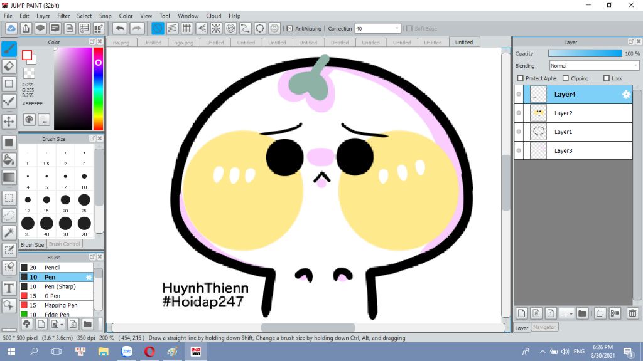643x361 pixels.
Task: Toggle visibility of Layer2
Action: pyautogui.click(x=519, y=113)
